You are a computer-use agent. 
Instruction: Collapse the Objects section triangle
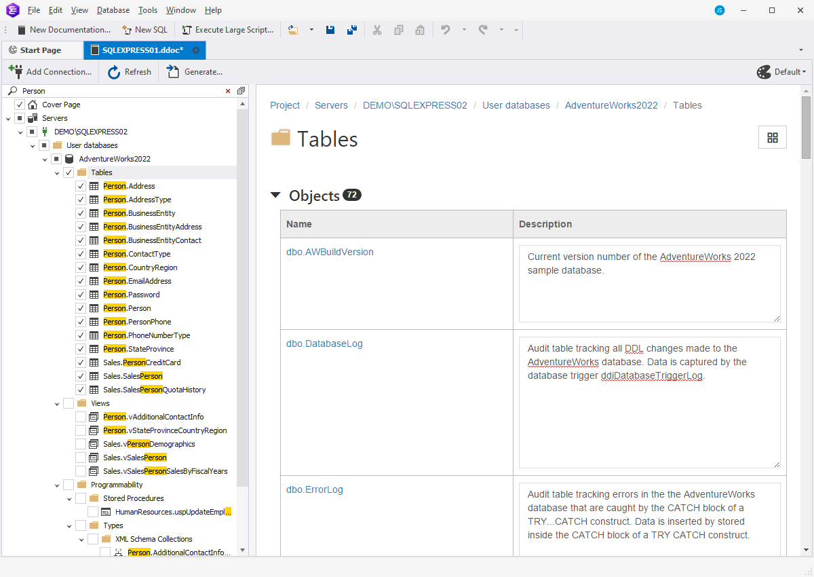click(275, 196)
